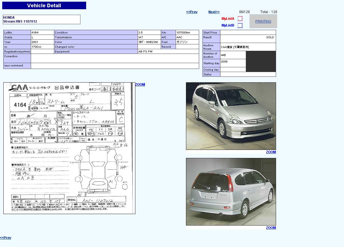
Task: Click the iauc comment label cell
Action: (x=17, y=66)
